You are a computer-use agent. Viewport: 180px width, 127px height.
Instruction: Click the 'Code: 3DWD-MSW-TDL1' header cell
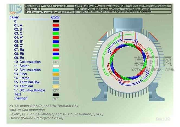[x=50, y=6]
